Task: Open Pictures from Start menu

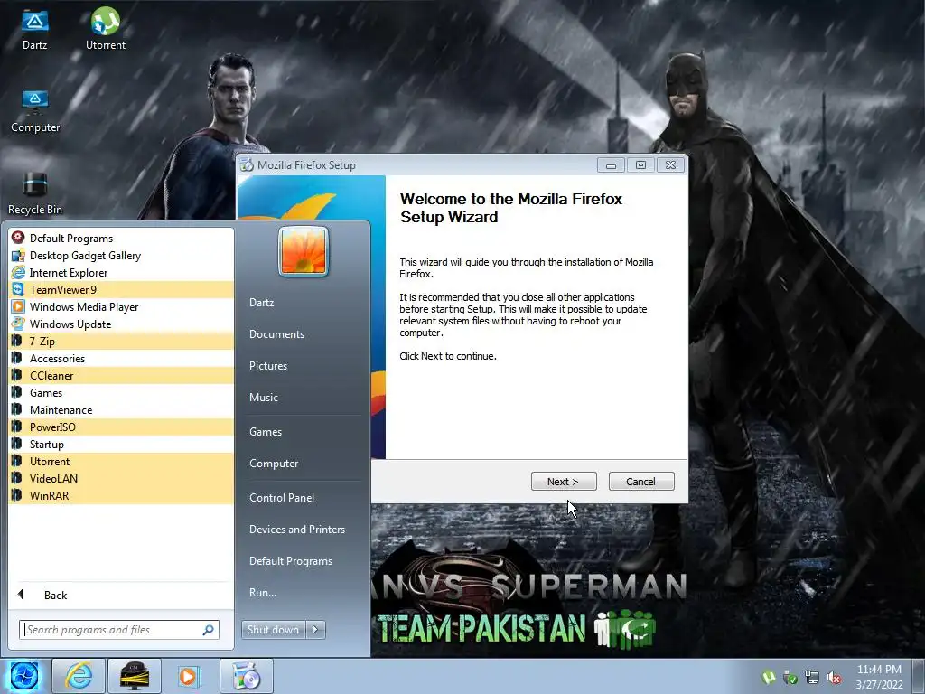Action: tap(268, 366)
